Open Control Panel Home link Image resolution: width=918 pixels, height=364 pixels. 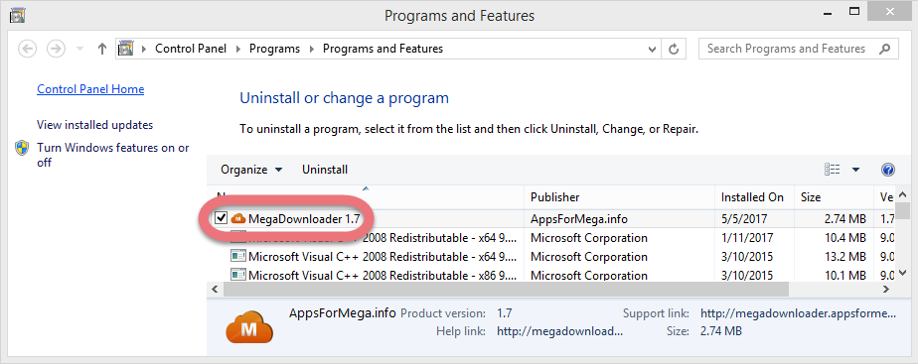click(90, 89)
